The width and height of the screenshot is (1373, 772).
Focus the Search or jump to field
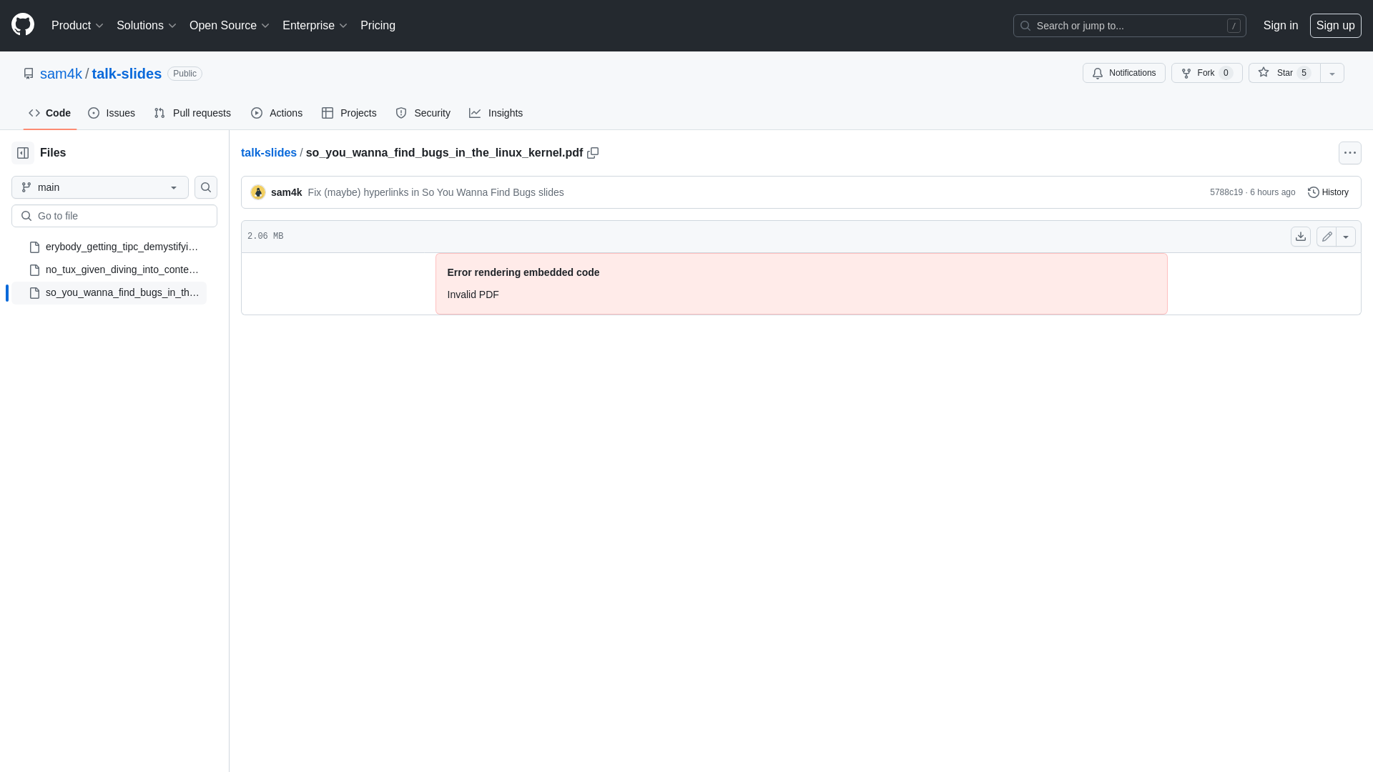1130,26
